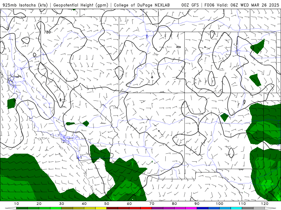Click the "College of DuPage NEXLAB" header text
The image size is (281, 210).
tap(142, 5)
